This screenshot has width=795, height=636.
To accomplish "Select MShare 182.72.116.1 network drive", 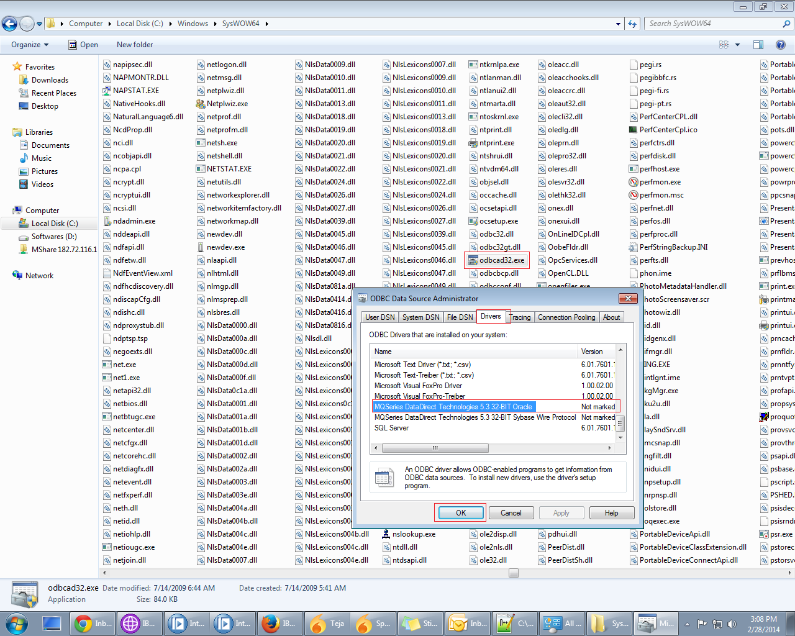I will 64,250.
